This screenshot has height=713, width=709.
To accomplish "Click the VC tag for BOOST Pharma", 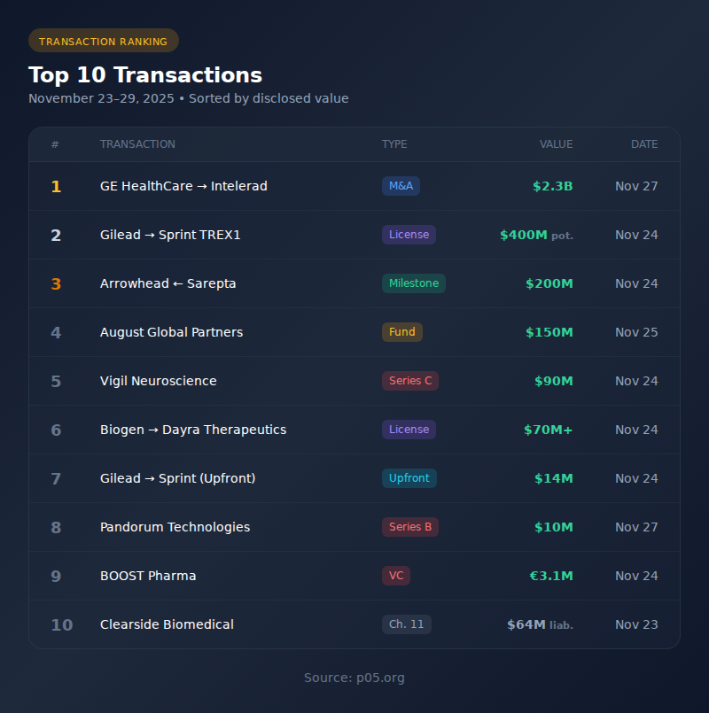I will (x=395, y=576).
